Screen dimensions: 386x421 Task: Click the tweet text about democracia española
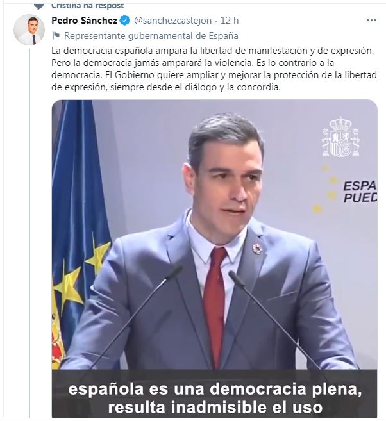(214, 69)
